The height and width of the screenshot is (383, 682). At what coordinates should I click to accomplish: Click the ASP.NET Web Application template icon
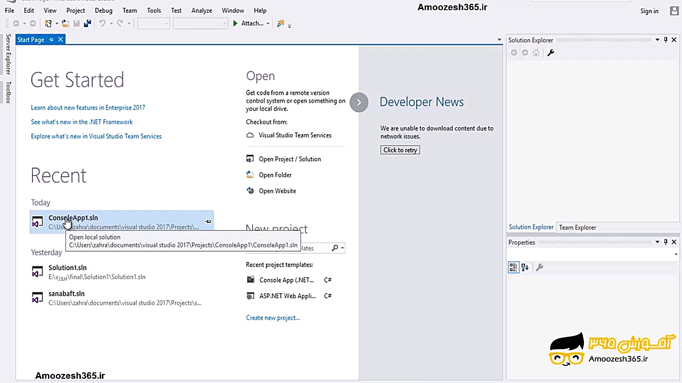(250, 296)
